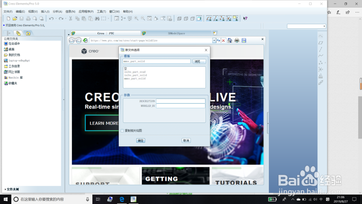Open the 工具(T) menu
This screenshot has width=362, height=204.
coord(101,12)
